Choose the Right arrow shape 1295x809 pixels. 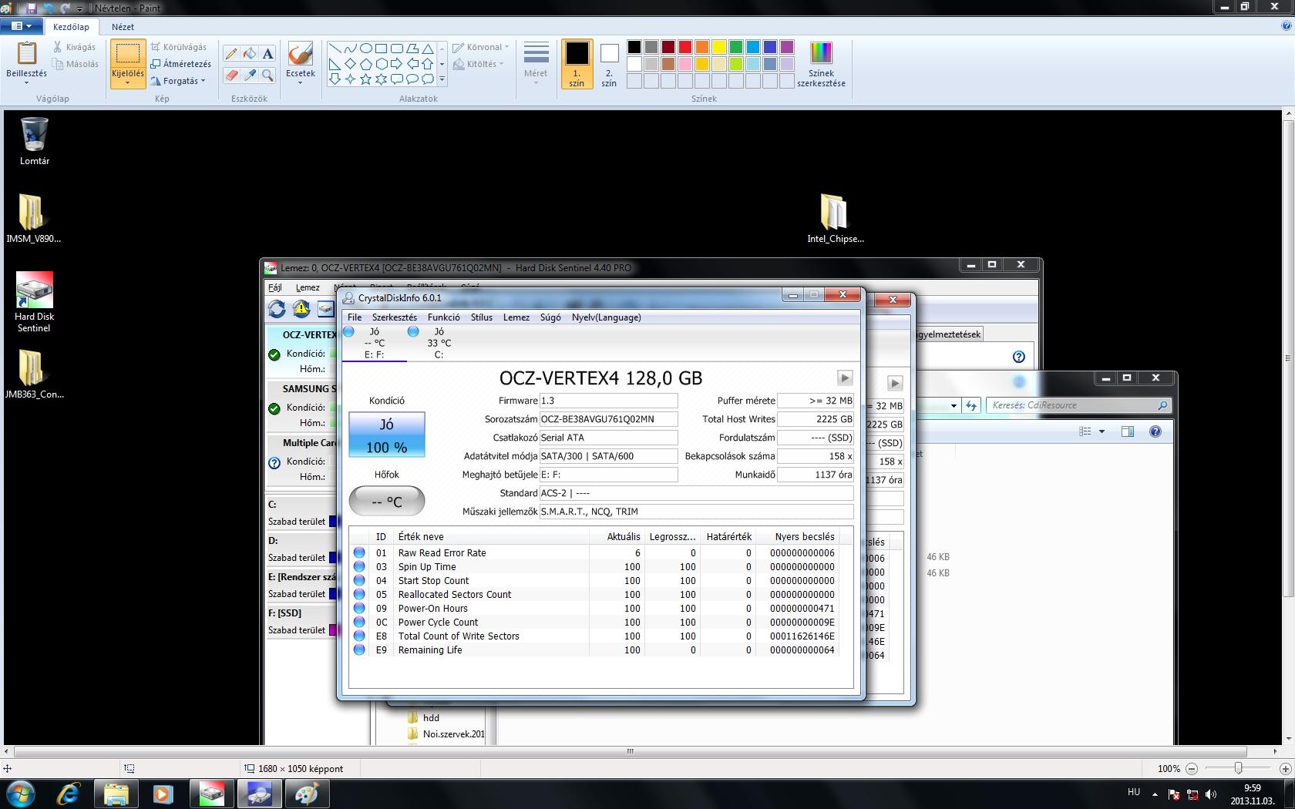(x=397, y=63)
